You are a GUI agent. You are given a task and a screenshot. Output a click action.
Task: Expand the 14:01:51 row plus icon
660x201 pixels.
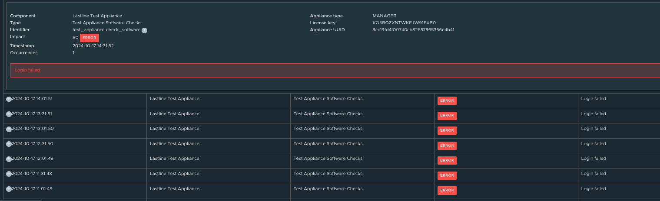(9, 99)
